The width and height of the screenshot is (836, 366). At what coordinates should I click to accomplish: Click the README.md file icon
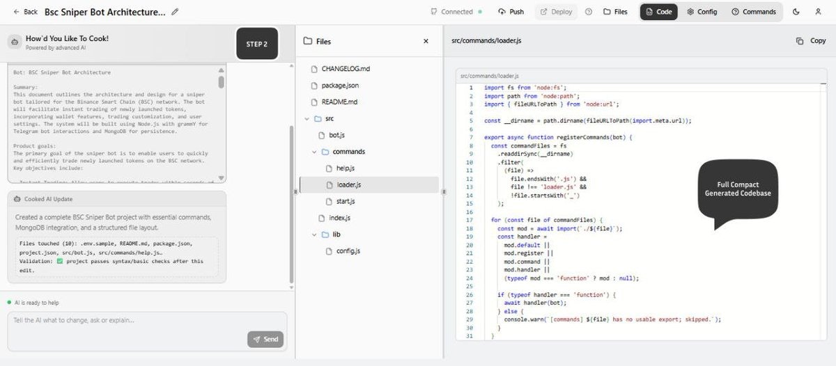pos(314,102)
